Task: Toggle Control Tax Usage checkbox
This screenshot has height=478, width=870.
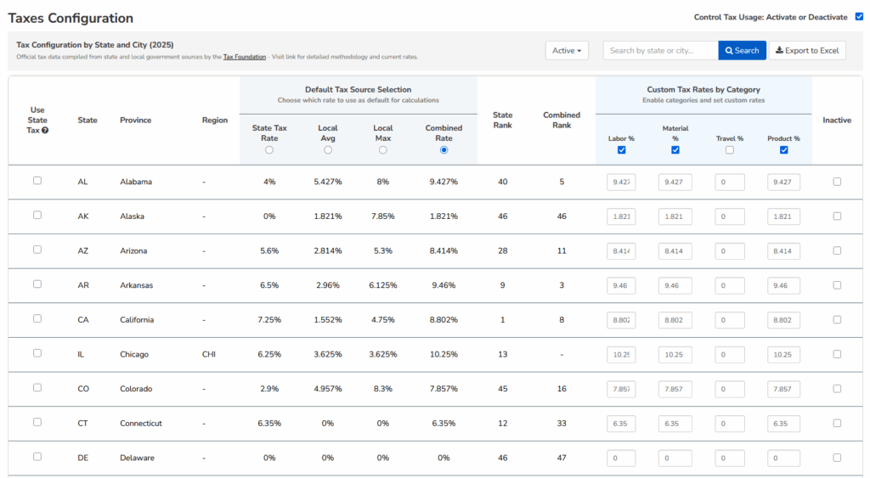Action: pyautogui.click(x=859, y=17)
